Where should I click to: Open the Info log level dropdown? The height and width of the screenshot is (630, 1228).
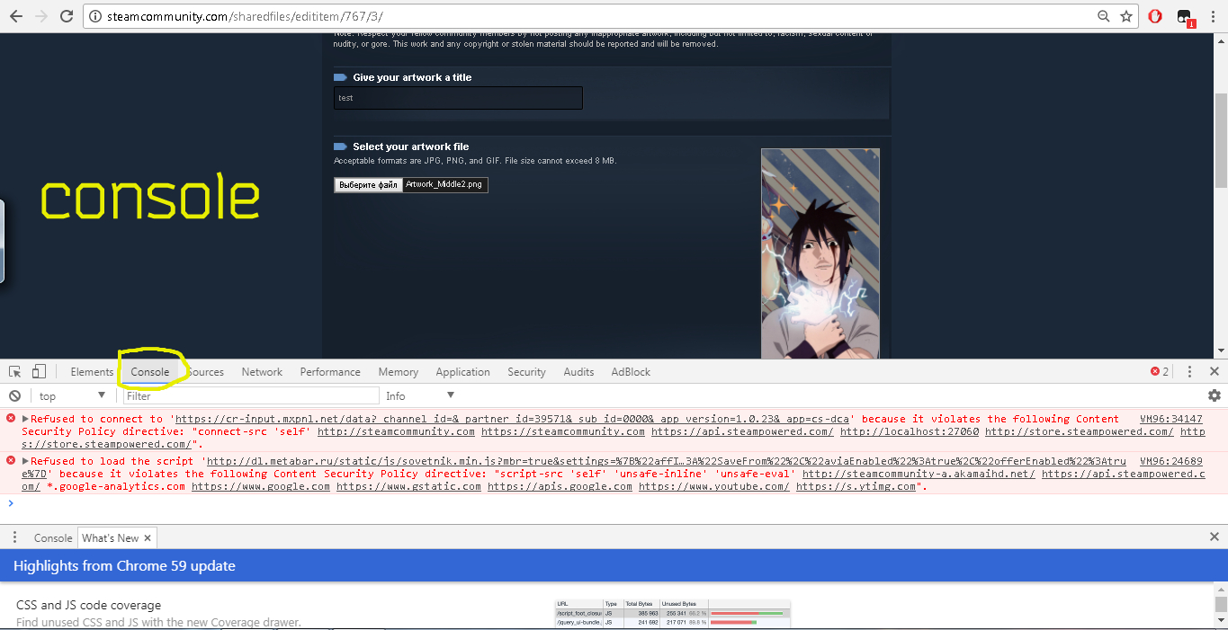(420, 395)
